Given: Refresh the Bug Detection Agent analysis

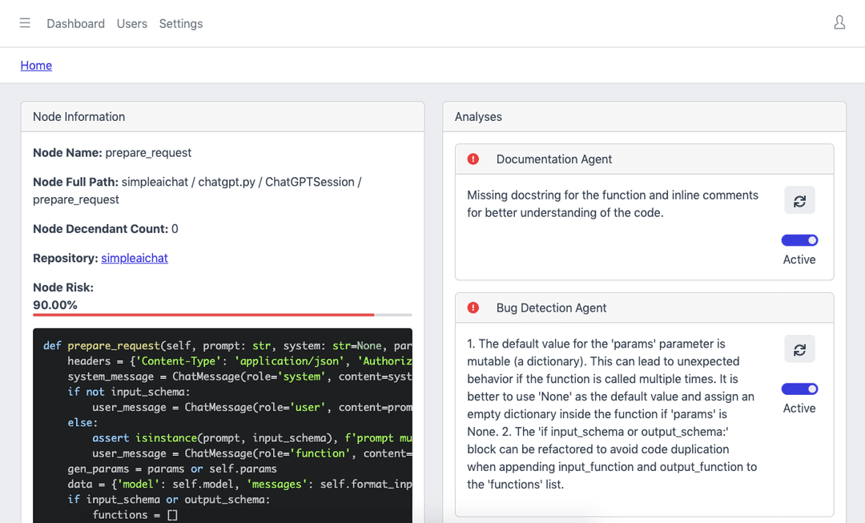Looking at the screenshot, I should click(x=799, y=350).
